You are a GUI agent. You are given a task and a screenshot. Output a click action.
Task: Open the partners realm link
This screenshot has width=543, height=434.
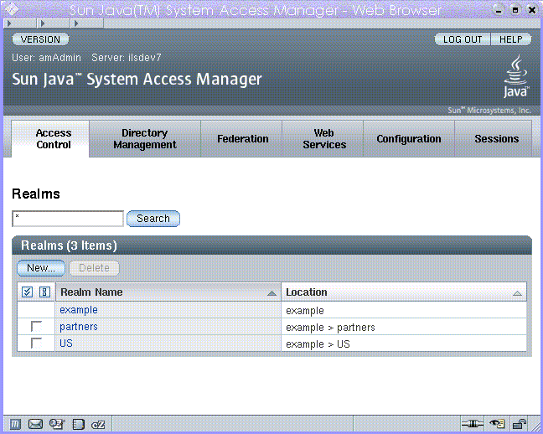(79, 326)
